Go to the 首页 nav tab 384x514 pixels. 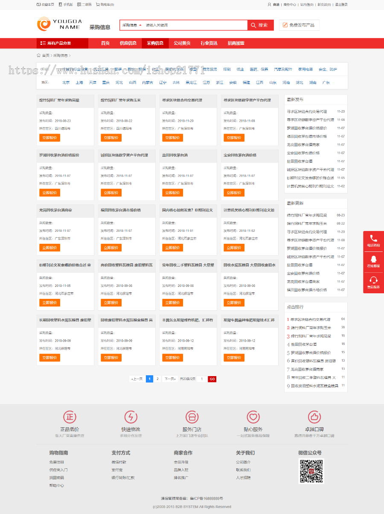(x=105, y=43)
